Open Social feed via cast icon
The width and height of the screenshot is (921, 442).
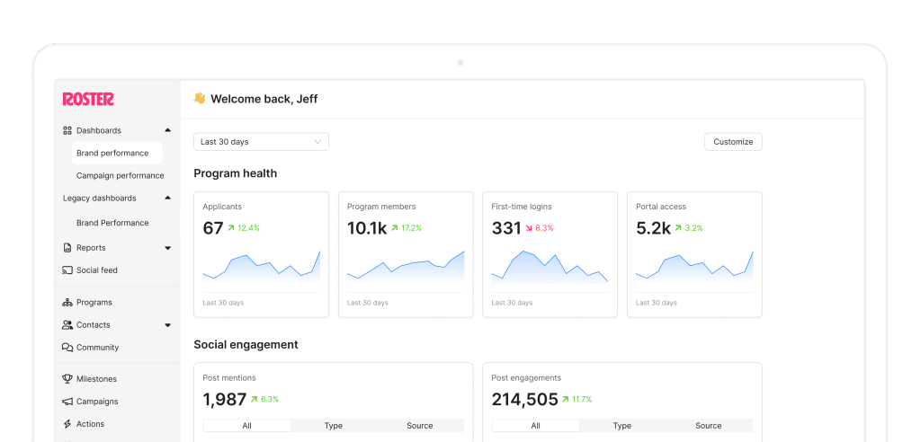[x=67, y=270]
